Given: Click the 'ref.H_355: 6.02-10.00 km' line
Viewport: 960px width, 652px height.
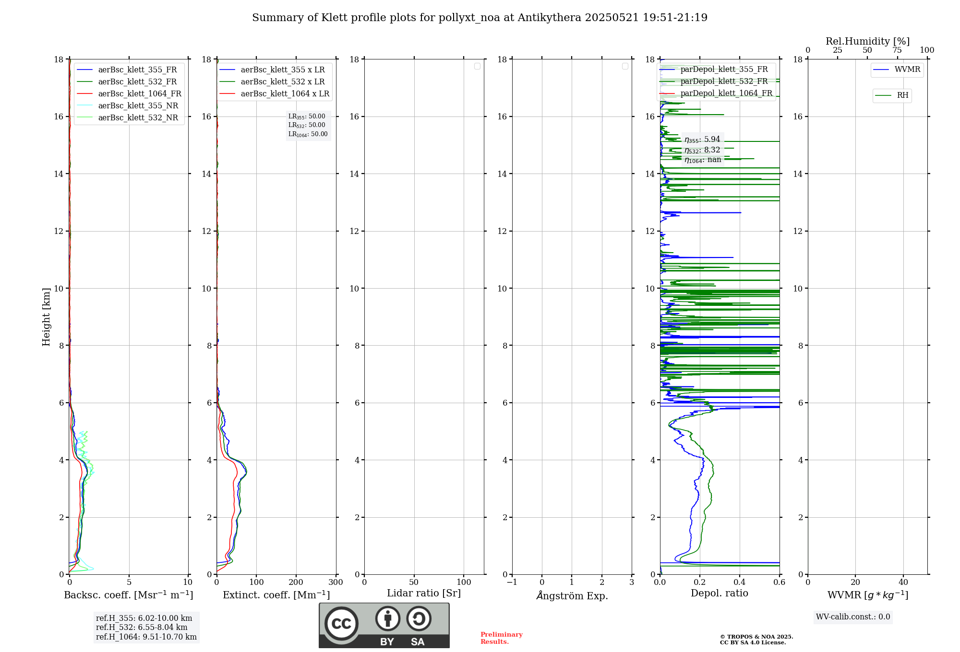Looking at the screenshot, I should [144, 618].
